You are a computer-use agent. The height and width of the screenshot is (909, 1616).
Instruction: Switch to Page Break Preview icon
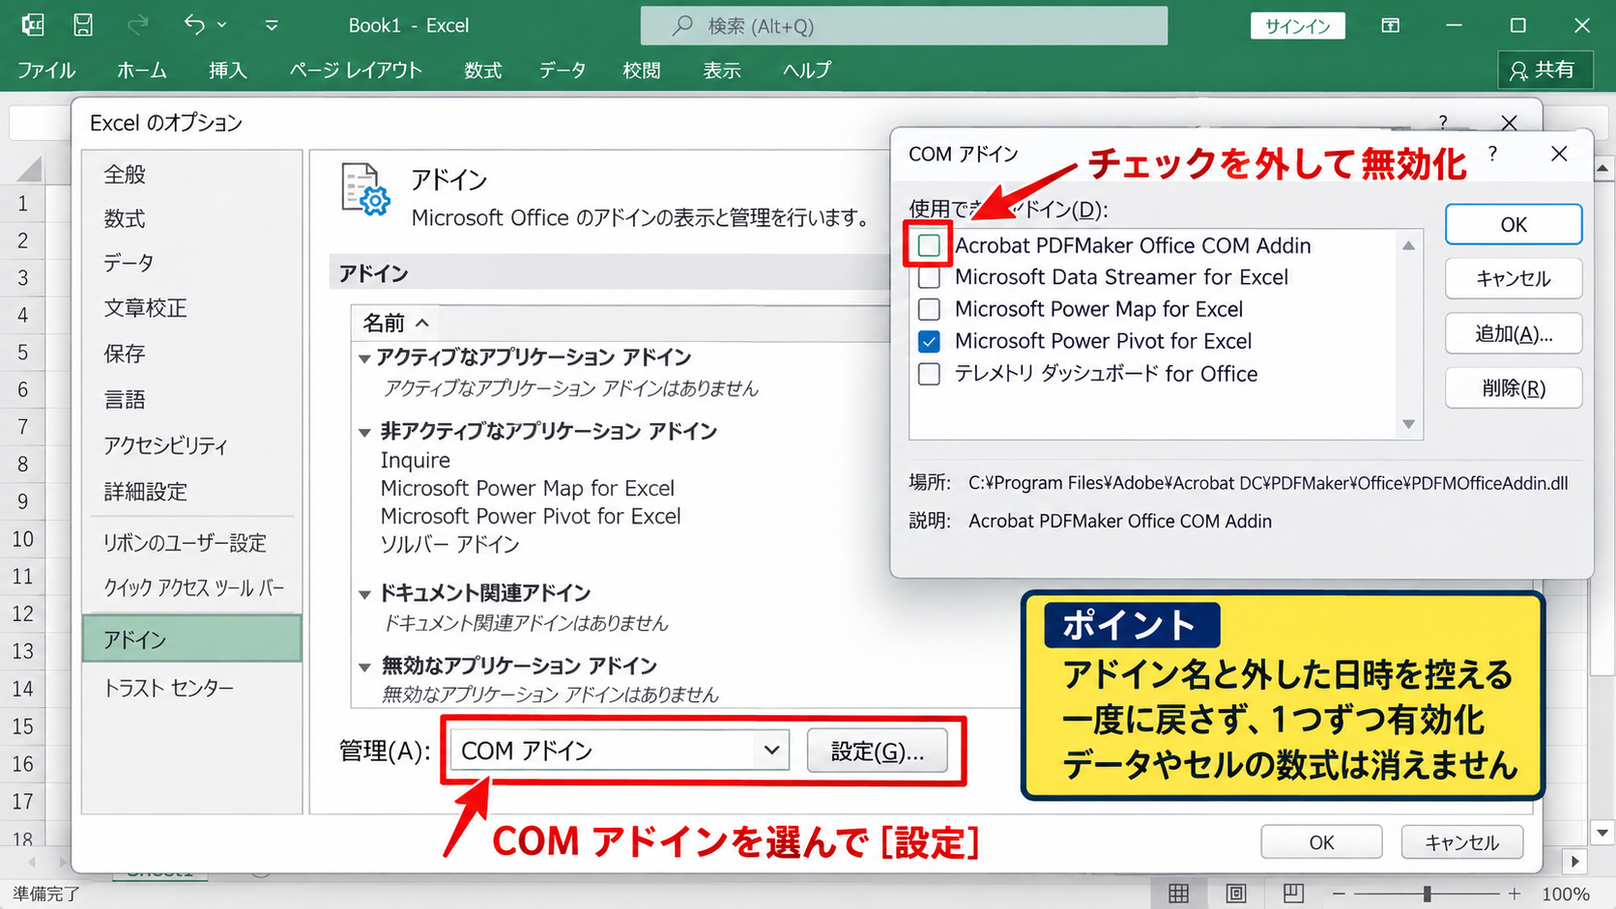pos(1293,894)
